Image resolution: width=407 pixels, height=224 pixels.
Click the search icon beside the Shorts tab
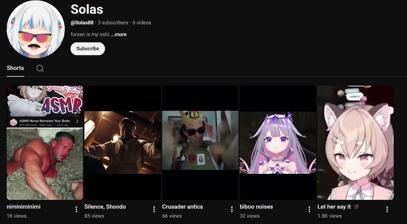point(40,68)
